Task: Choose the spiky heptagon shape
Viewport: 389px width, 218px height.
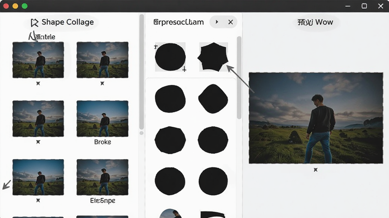Action: tap(213, 57)
